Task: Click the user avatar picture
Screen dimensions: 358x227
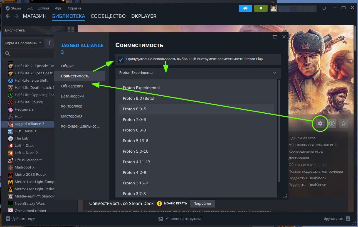Action: (273, 8)
